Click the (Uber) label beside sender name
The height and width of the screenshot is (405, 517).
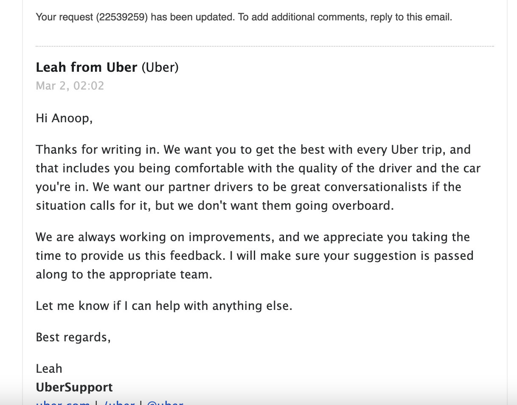click(x=160, y=67)
